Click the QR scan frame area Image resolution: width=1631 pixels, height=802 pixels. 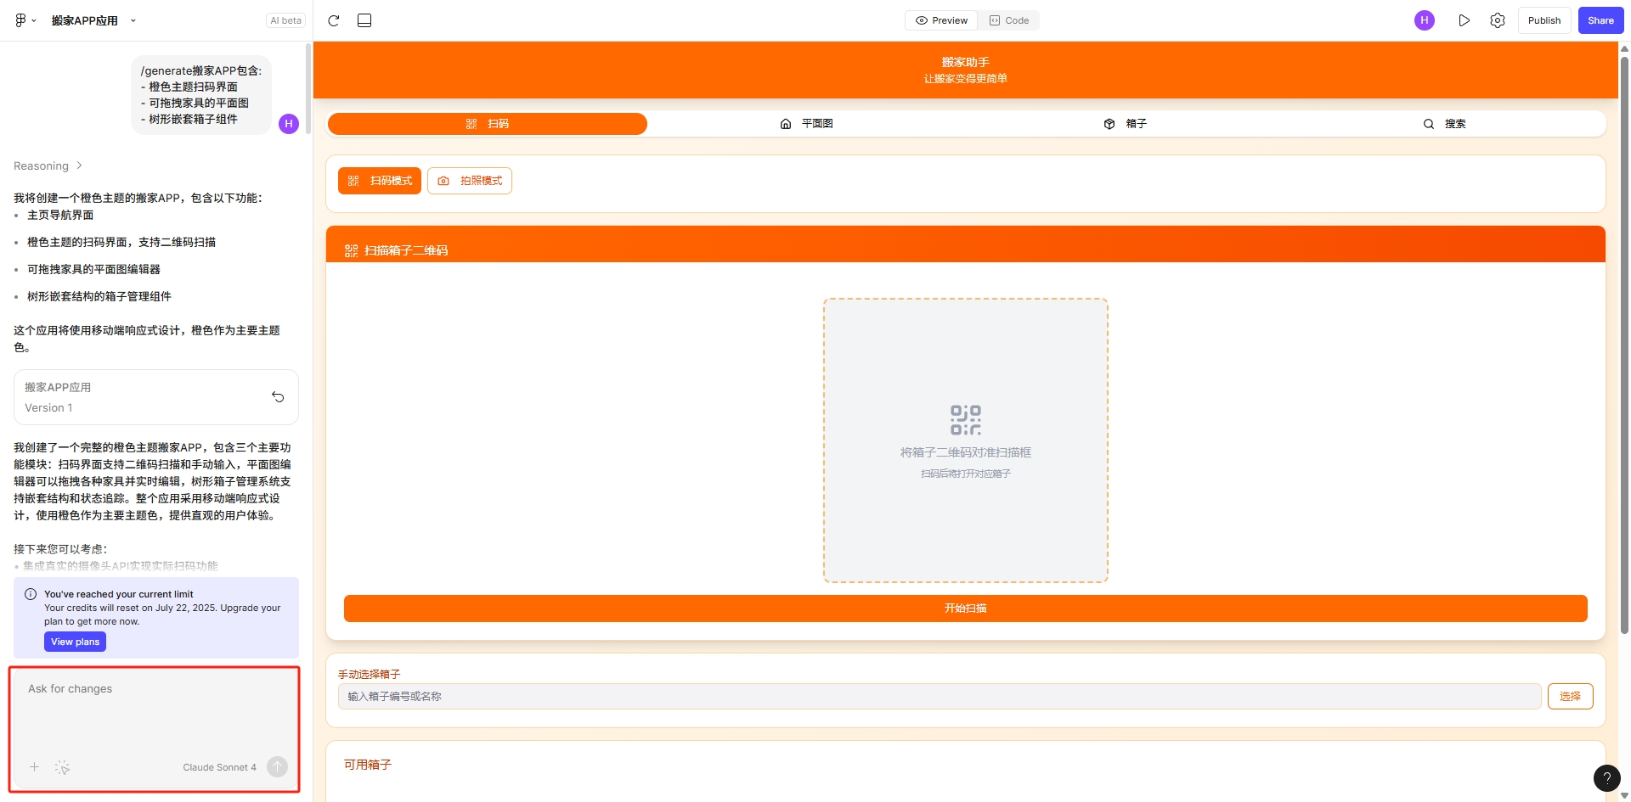(x=966, y=440)
